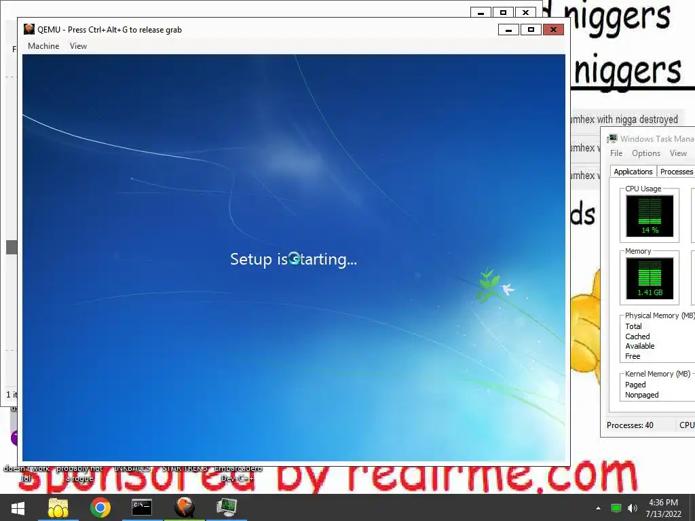Viewport: 695px width, 521px height.
Task: Minimize the window behind QEMU
Action: click(481, 12)
